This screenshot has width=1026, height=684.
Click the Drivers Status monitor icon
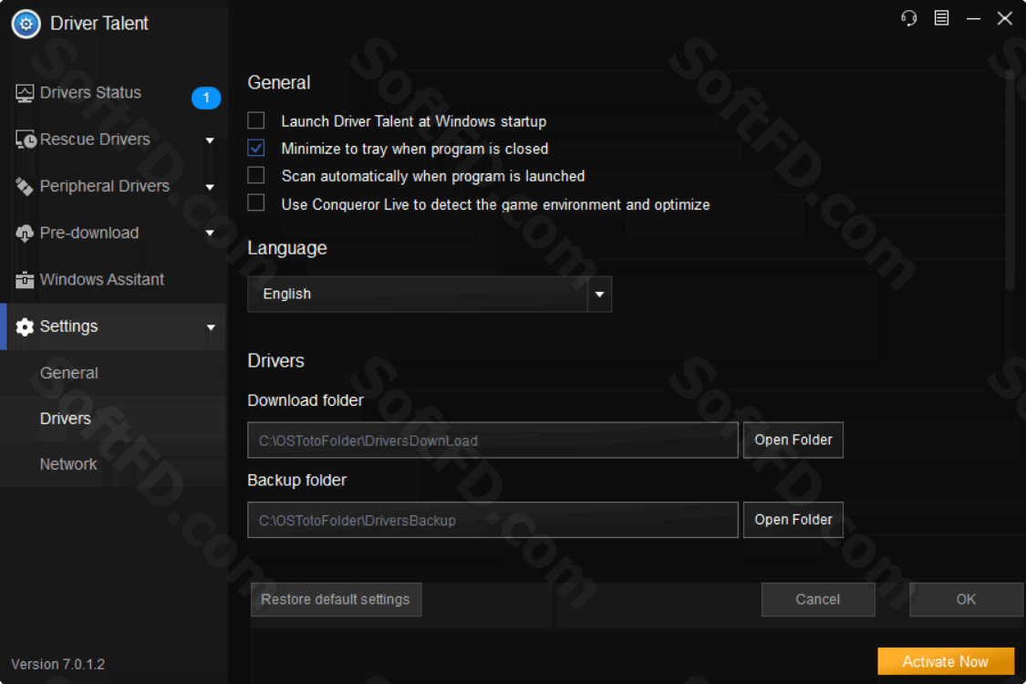pyautogui.click(x=25, y=94)
